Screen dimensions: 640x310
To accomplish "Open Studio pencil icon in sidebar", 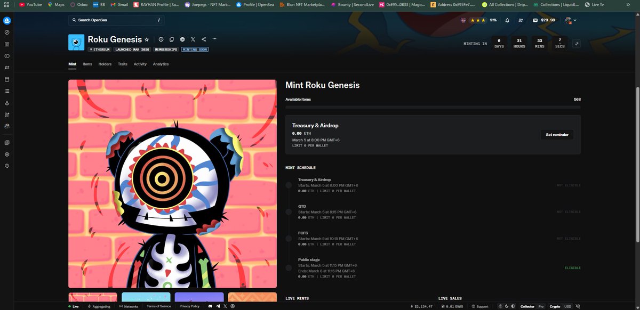I will pos(7,115).
